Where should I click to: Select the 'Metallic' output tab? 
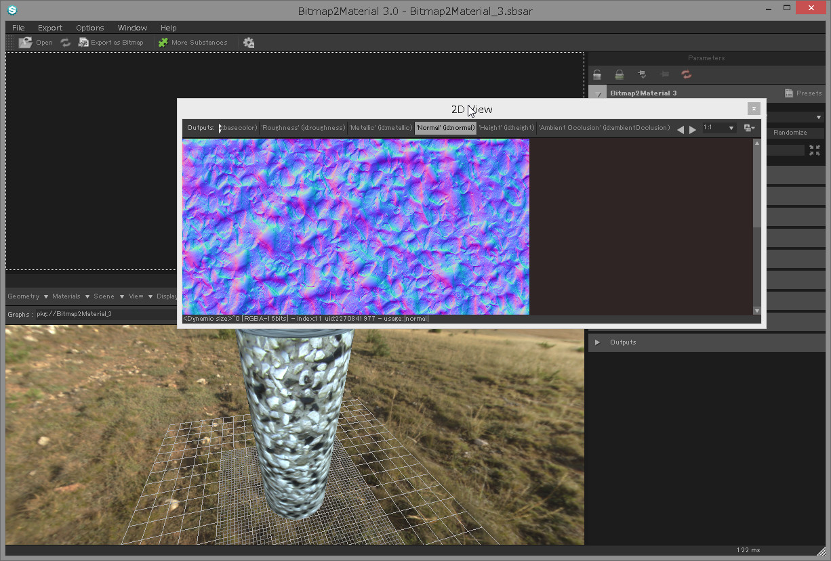pyautogui.click(x=380, y=128)
